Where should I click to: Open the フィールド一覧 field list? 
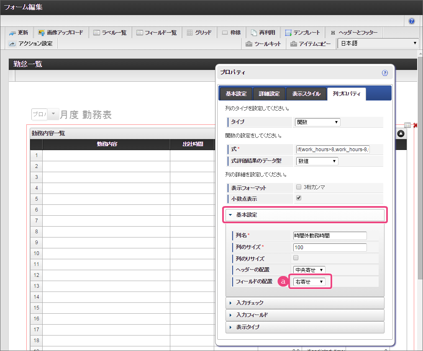pos(156,32)
